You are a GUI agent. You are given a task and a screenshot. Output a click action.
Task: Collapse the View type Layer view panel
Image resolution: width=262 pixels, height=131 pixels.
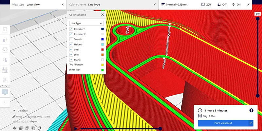coord(63,5)
